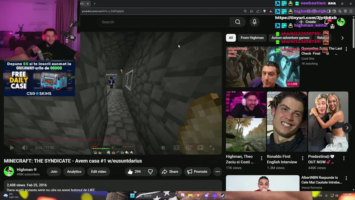Open Quarantine Zone live video thumbnail
The image size is (355, 200).
click(x=263, y=67)
